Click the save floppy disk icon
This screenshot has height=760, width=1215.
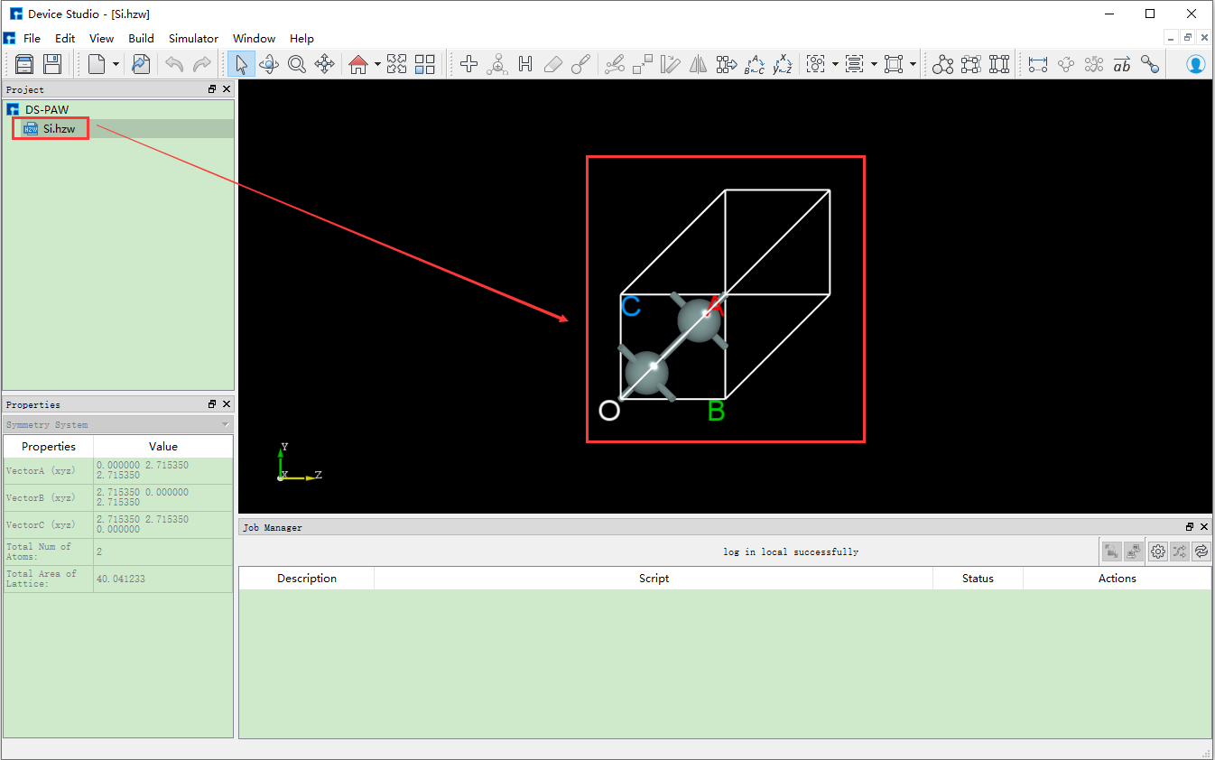(52, 64)
